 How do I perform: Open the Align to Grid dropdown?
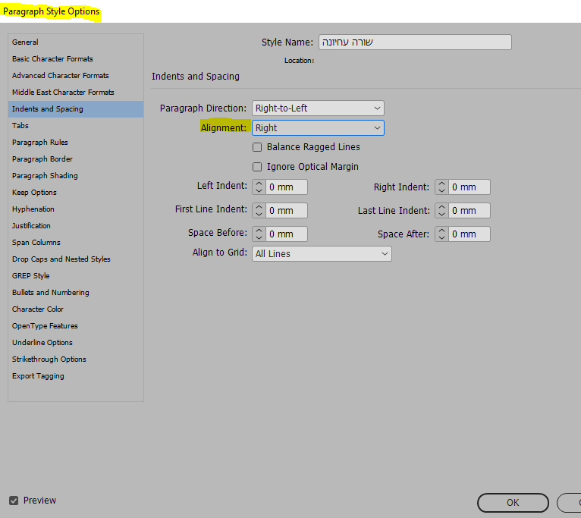322,254
